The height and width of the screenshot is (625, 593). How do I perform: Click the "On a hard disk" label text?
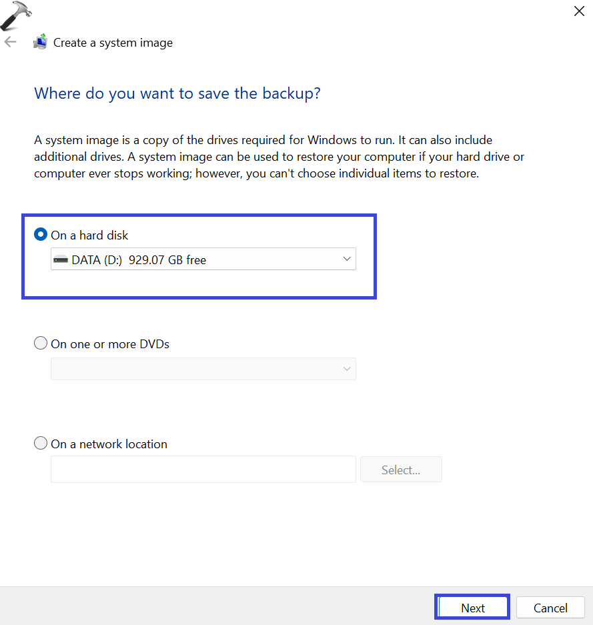point(89,235)
